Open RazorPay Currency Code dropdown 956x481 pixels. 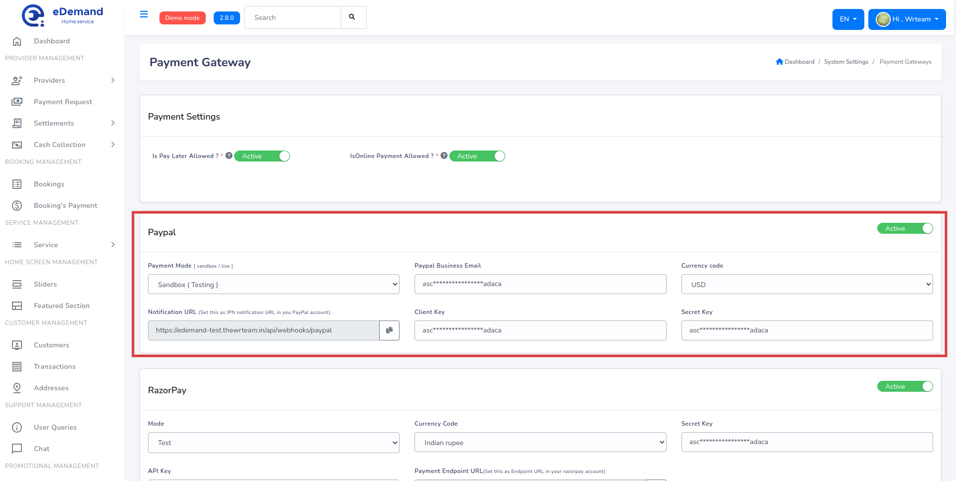click(540, 442)
